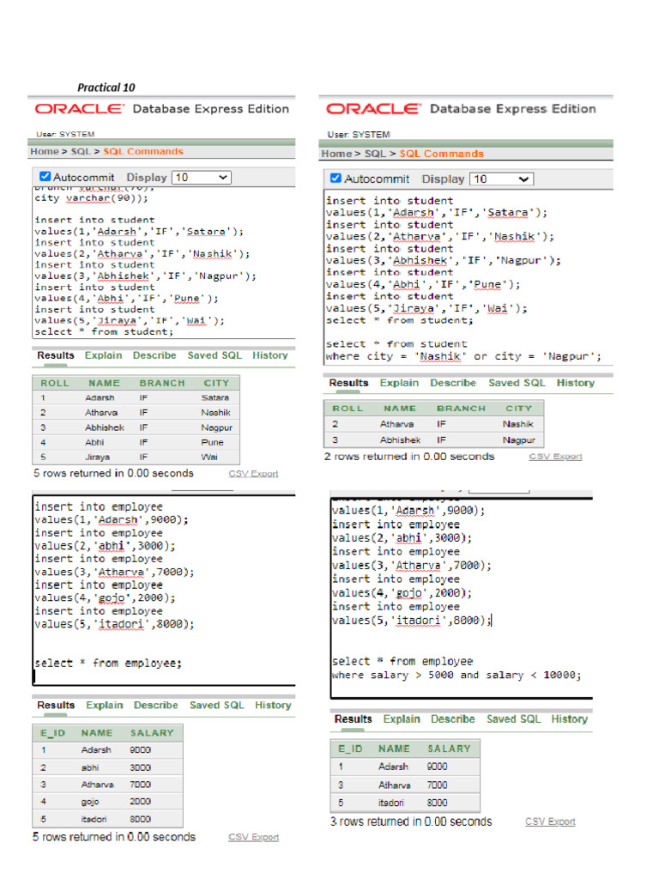Click CITY column header in the two-row student table
The width and height of the screenshot is (659, 879).
click(518, 409)
